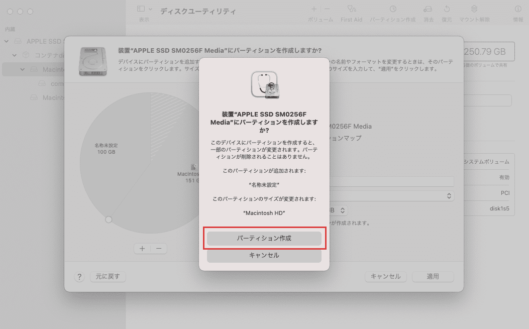The height and width of the screenshot is (329, 529).
Task: Click the First Aid toolbar icon
Action: point(352,9)
